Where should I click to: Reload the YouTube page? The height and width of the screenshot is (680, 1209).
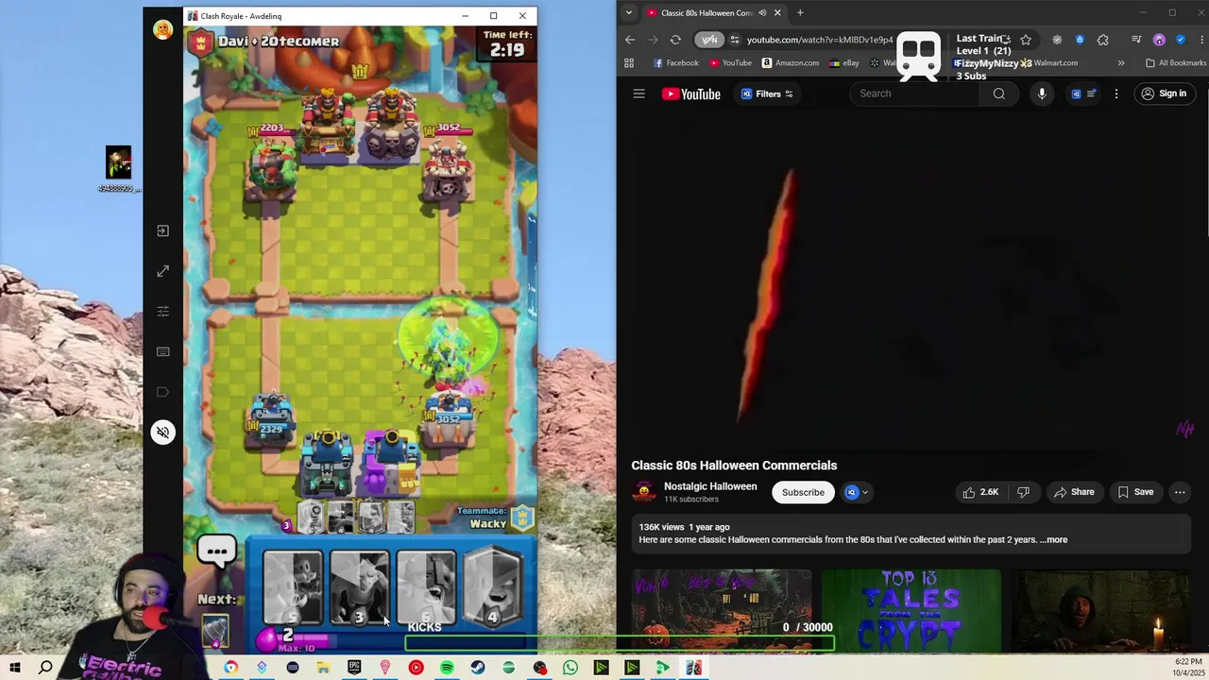pos(675,40)
